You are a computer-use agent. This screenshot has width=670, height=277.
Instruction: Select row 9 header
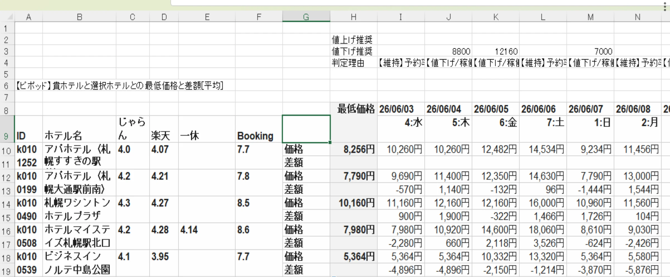point(7,129)
